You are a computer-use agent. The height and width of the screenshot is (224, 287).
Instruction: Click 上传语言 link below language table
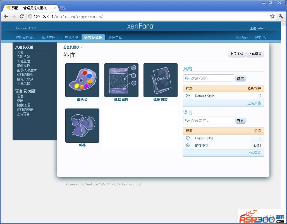click(x=254, y=153)
